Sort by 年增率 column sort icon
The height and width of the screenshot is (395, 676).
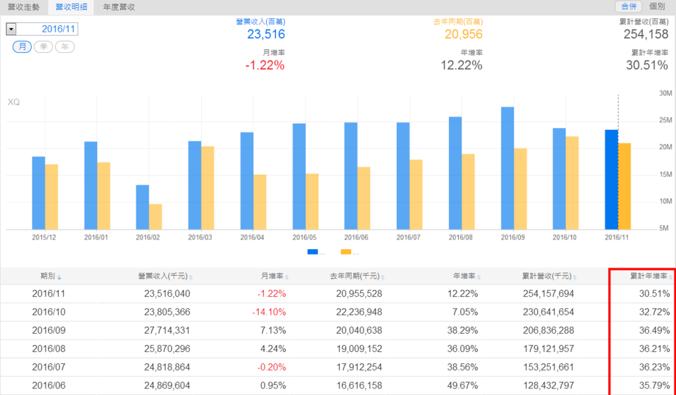(479, 277)
